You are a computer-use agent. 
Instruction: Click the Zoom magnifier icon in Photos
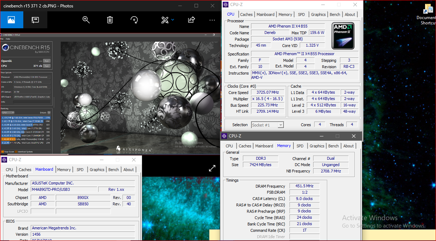click(86, 20)
